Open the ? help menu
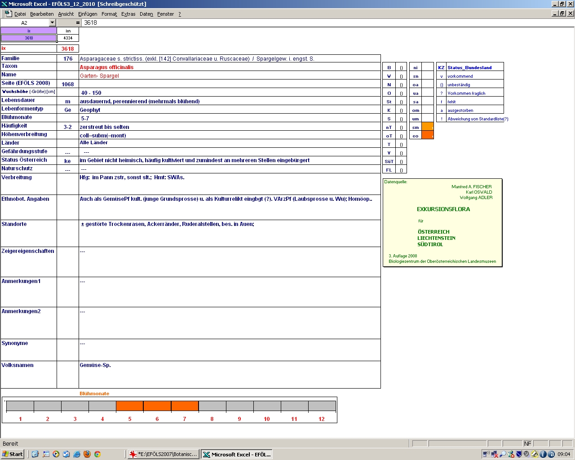This screenshot has height=460, width=575. pyautogui.click(x=180, y=14)
